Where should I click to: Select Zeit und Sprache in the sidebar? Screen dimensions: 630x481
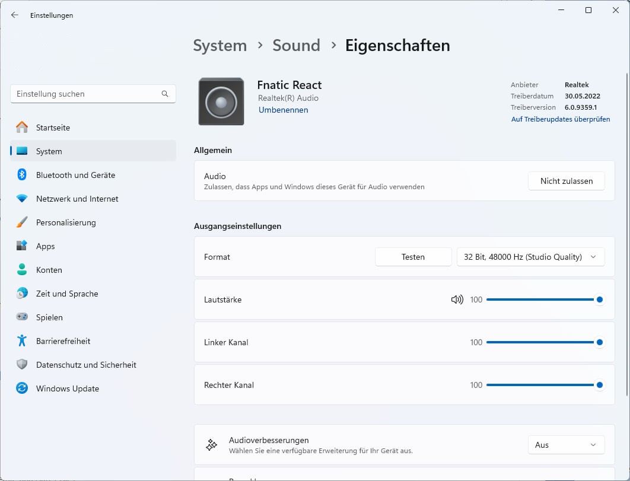67,294
